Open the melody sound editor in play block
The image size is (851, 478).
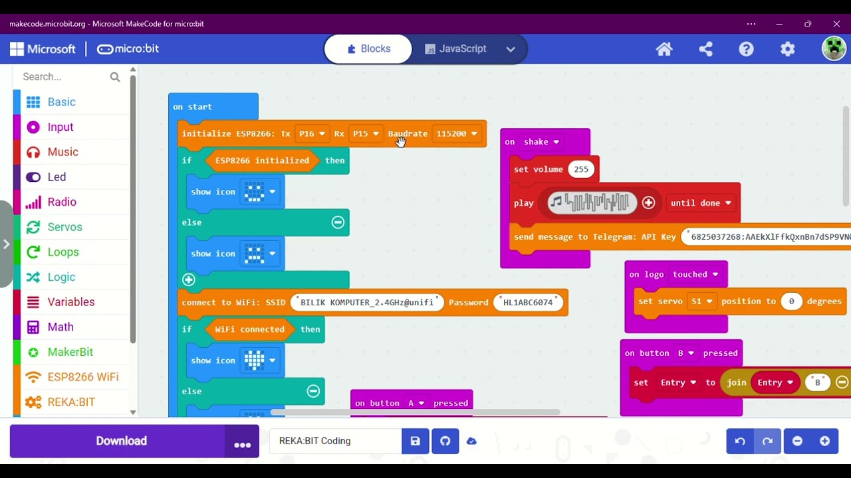click(x=592, y=202)
